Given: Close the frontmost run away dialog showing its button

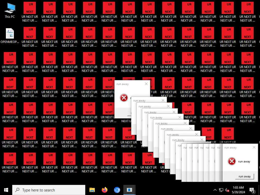Looking at the screenshot, I should (254, 147).
